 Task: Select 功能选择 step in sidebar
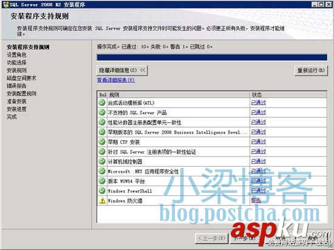click(x=16, y=63)
